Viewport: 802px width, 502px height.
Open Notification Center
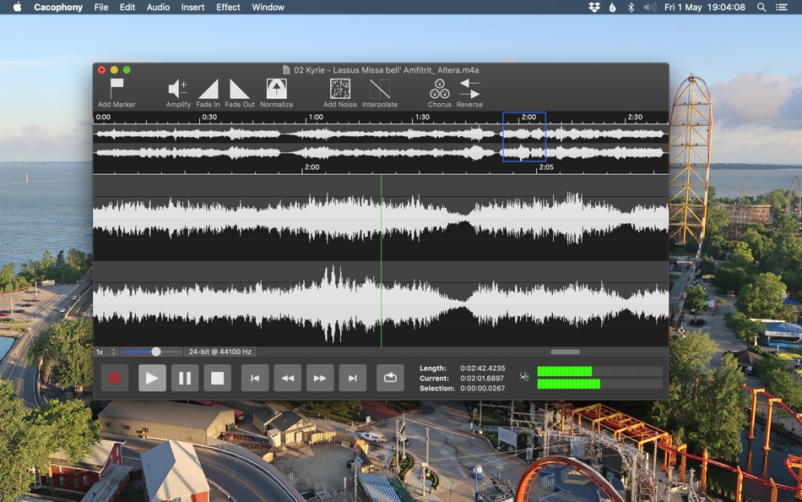[x=782, y=7]
